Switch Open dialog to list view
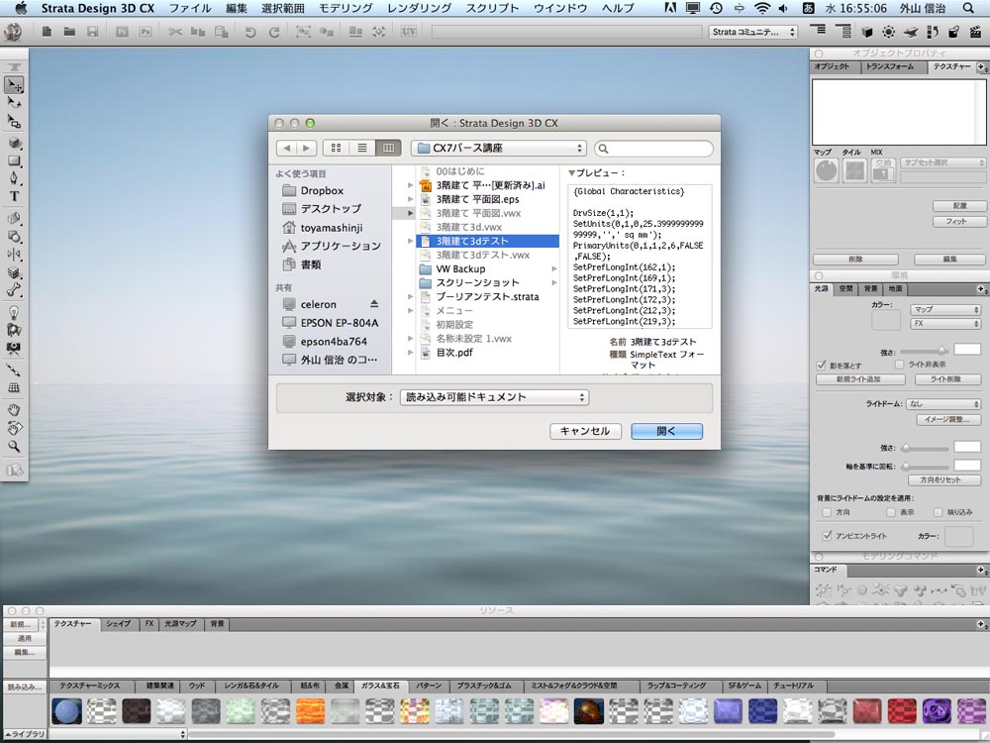The image size is (990, 743). [x=362, y=148]
